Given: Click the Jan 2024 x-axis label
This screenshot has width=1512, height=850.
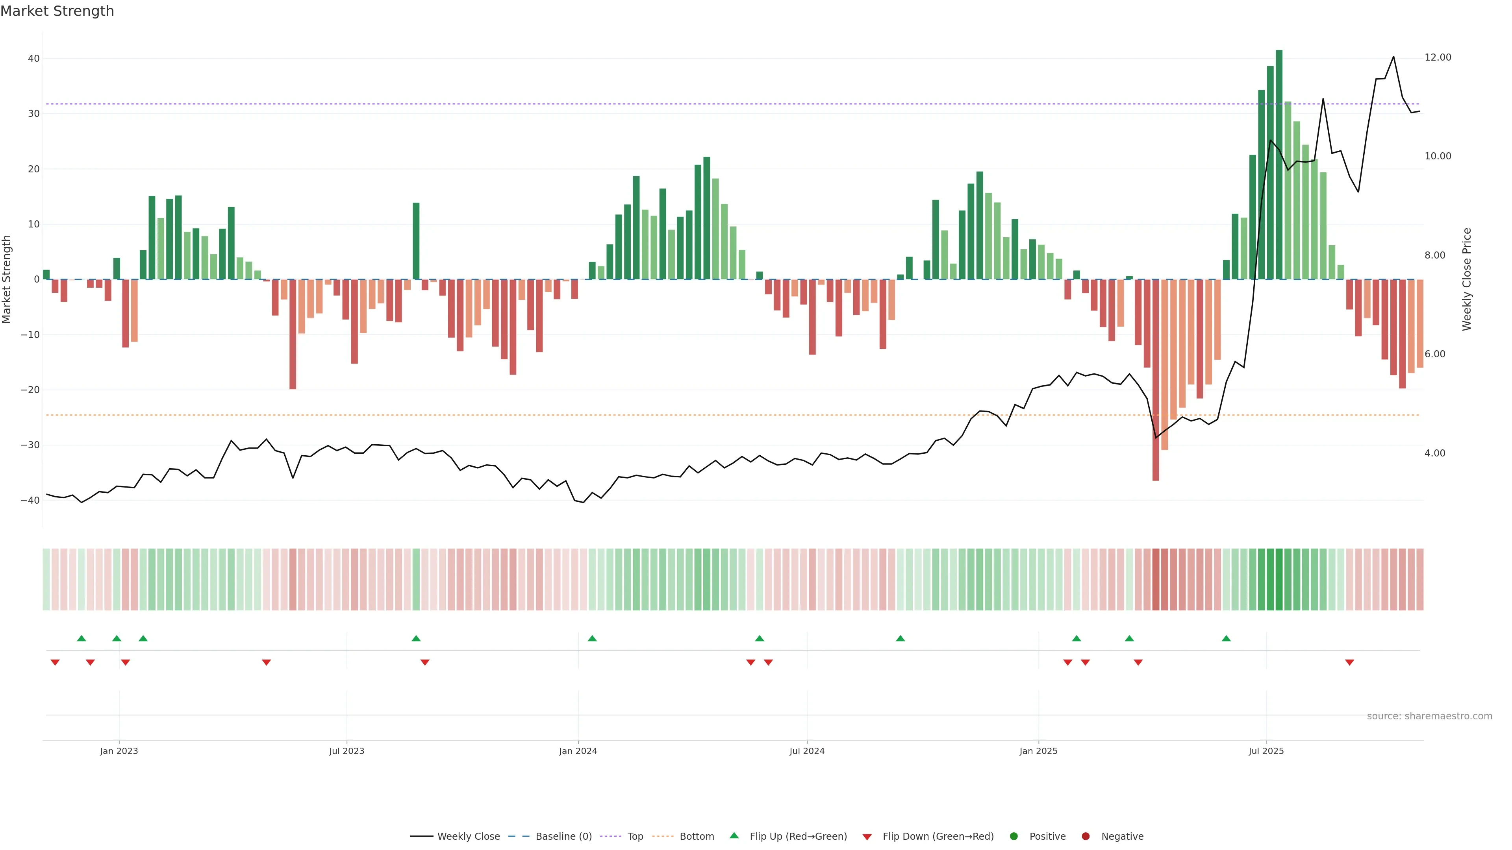Looking at the screenshot, I should pos(578,751).
